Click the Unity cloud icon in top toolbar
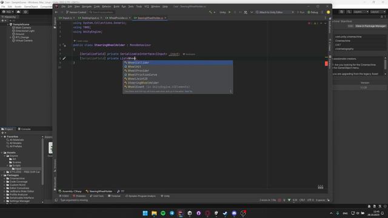This screenshot has height=218, width=388. pyautogui.click(x=18, y=12)
